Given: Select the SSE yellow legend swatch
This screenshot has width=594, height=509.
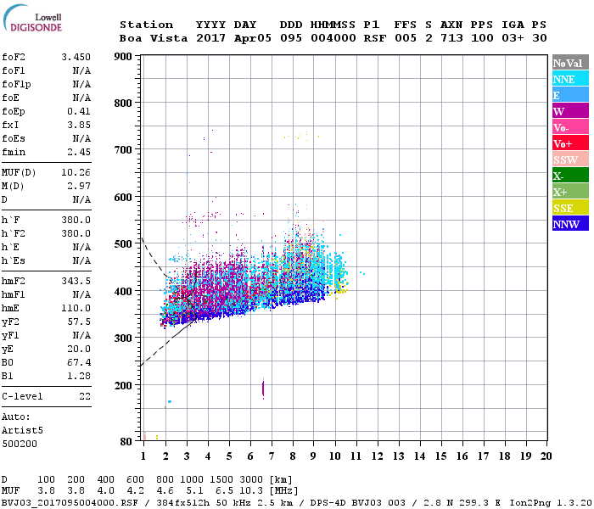Looking at the screenshot, I should coord(570,208).
